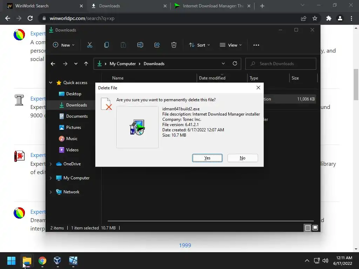Cancel deletion with No button
Viewport: 359px width, 269px height.
tap(243, 158)
